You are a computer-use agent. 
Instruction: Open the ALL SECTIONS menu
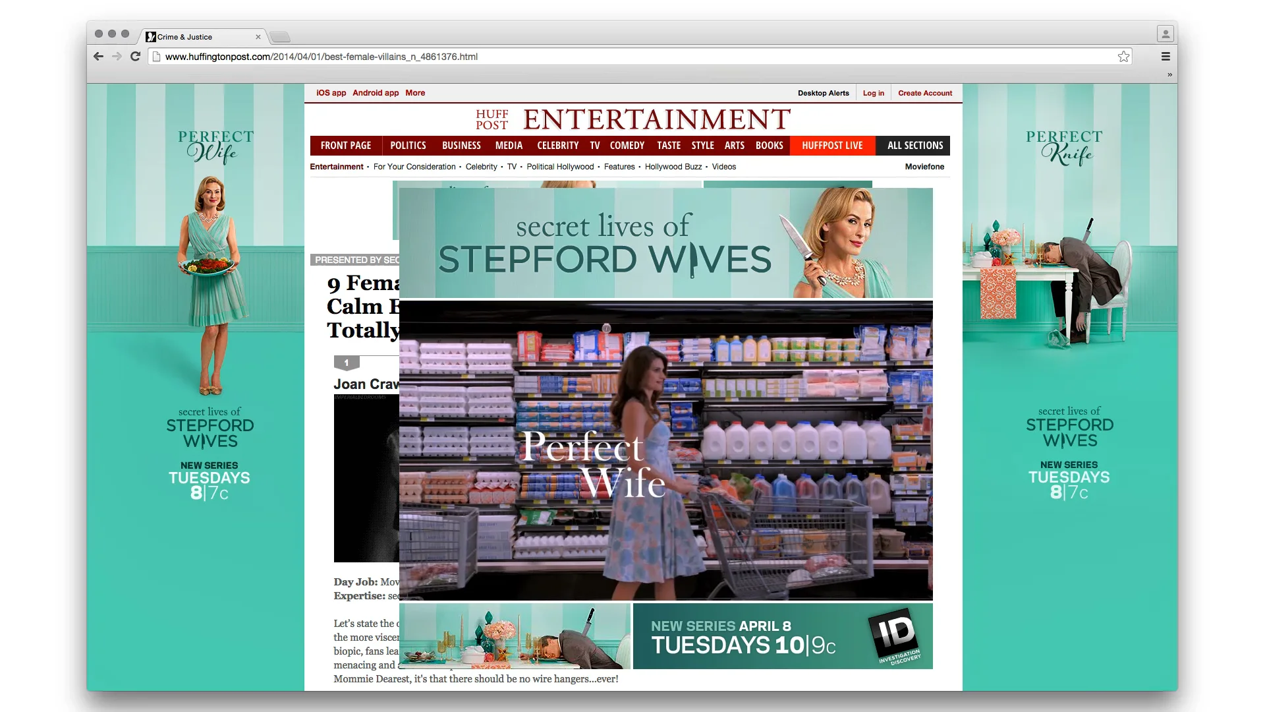pos(913,145)
